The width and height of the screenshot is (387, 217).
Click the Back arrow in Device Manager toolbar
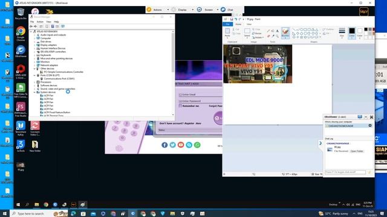click(x=31, y=27)
